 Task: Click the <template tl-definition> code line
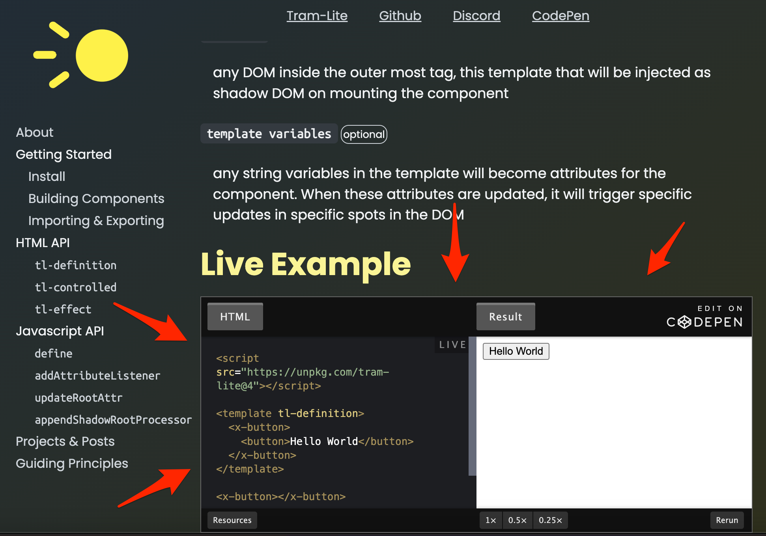click(x=290, y=413)
